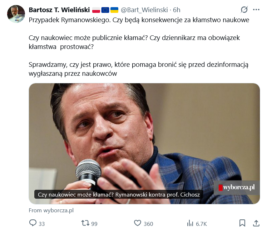Viewport: 267px width, 233px height.
Task: Click the display name Bartosz T. Wieliński
Action: point(59,10)
